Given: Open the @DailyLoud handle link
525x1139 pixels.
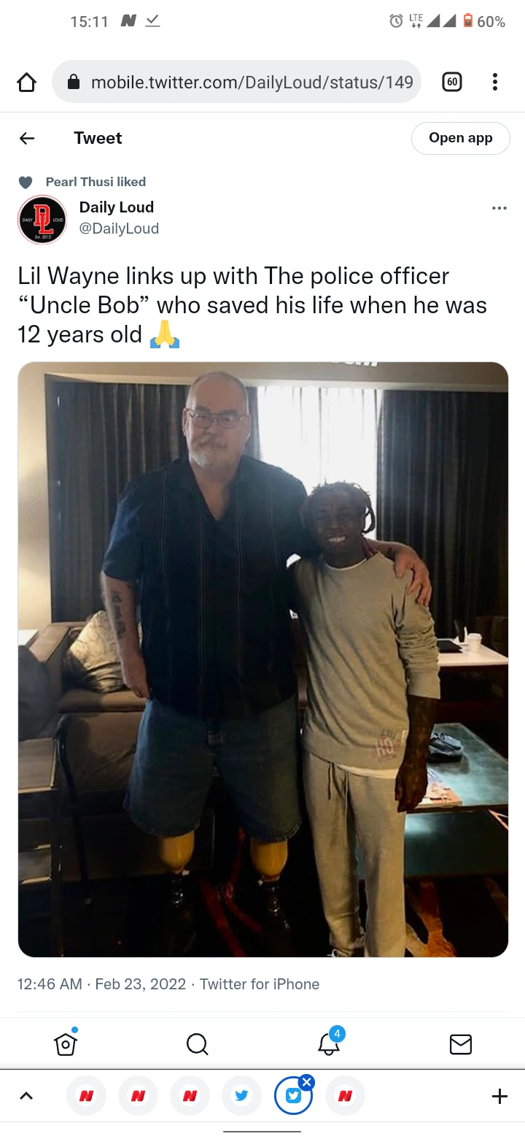Looking at the screenshot, I should coord(119,229).
